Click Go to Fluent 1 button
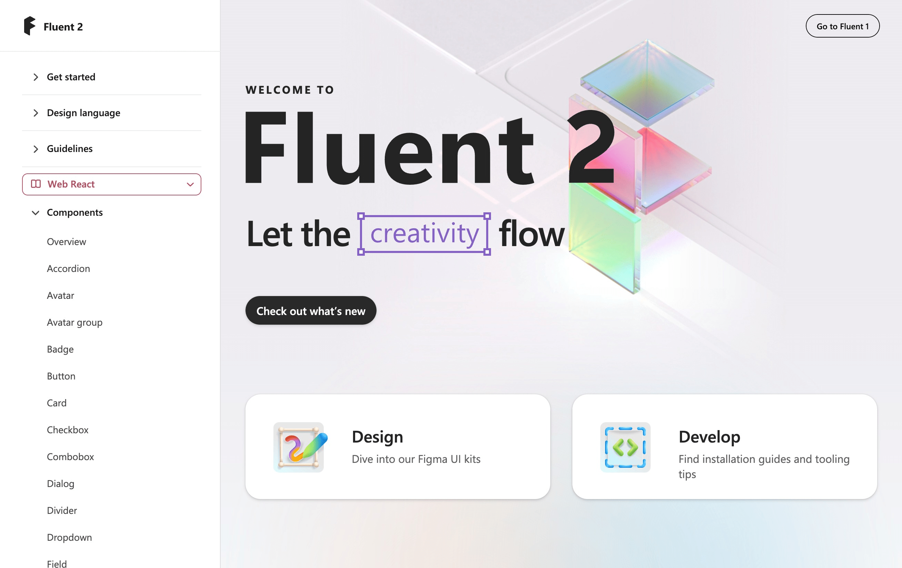 tap(842, 26)
